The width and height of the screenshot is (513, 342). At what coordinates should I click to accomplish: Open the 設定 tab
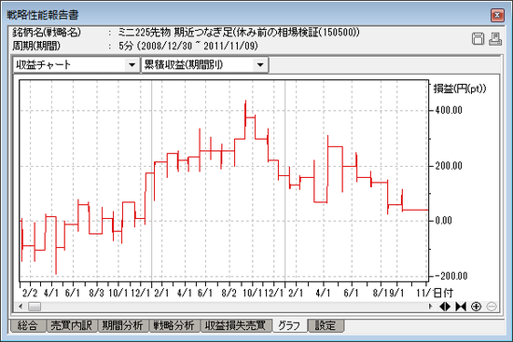(x=326, y=325)
